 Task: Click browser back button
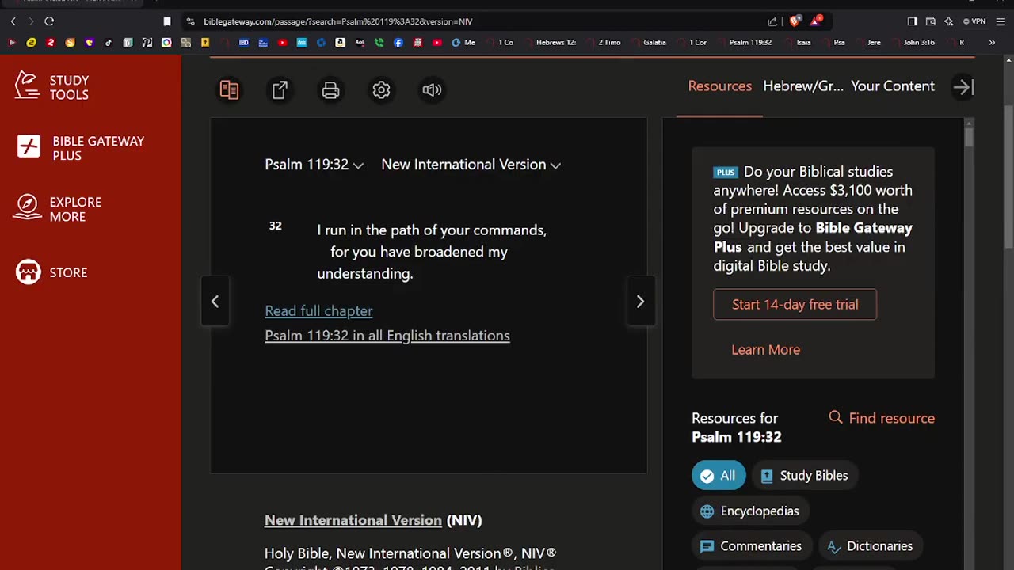tap(13, 21)
